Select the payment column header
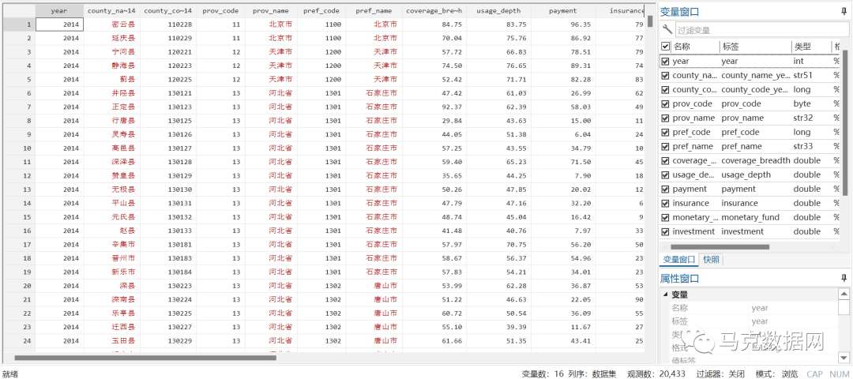The image size is (853, 379). click(563, 10)
